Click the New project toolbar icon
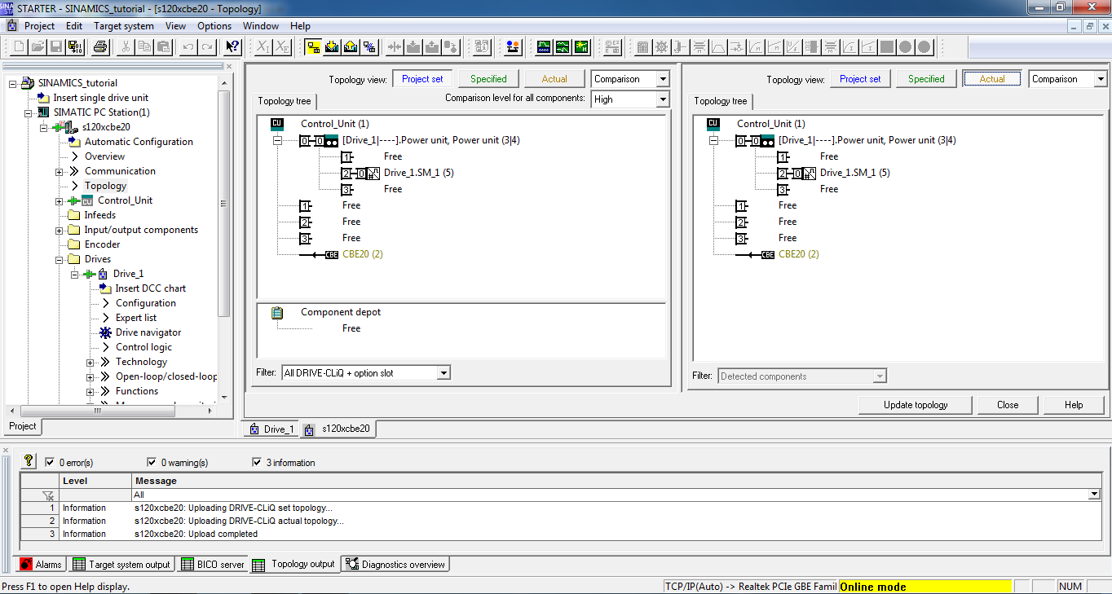The height and width of the screenshot is (594, 1112). [x=20, y=46]
